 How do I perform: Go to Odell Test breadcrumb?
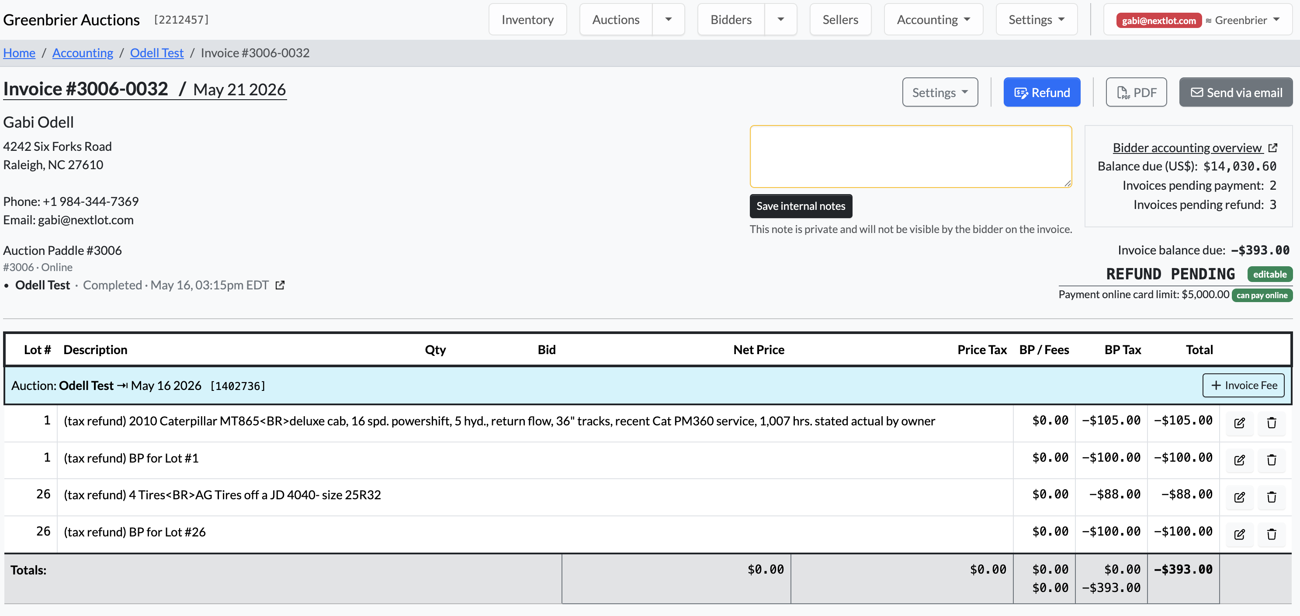pos(157,53)
